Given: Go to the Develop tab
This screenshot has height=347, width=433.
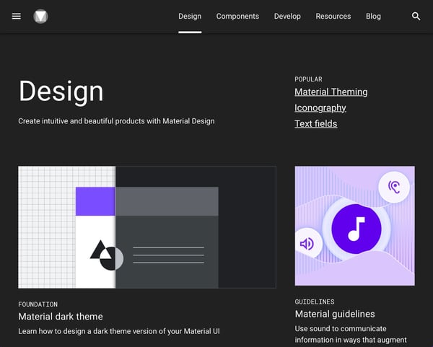Looking at the screenshot, I should pyautogui.click(x=287, y=17).
